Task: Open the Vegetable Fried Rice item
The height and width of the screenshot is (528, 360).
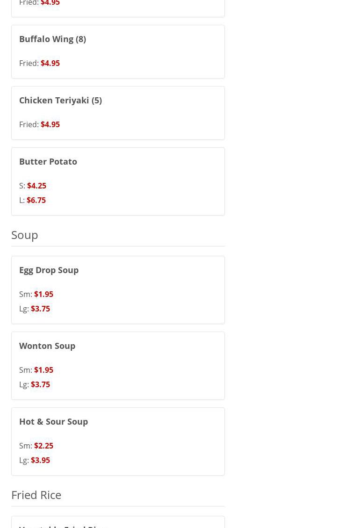Action: tap(63, 526)
